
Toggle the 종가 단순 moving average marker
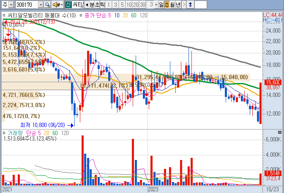[x=81, y=15]
